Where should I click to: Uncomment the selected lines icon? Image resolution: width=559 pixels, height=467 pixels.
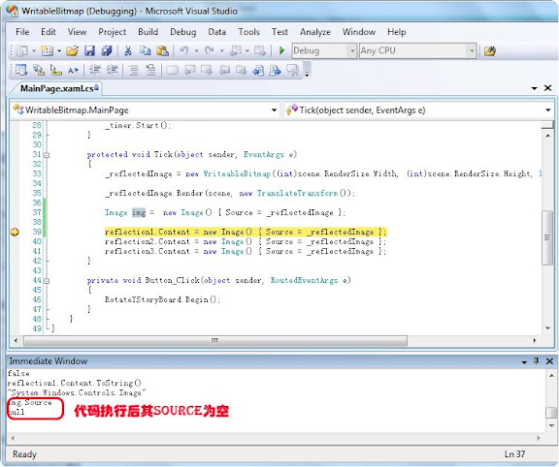[x=150, y=70]
